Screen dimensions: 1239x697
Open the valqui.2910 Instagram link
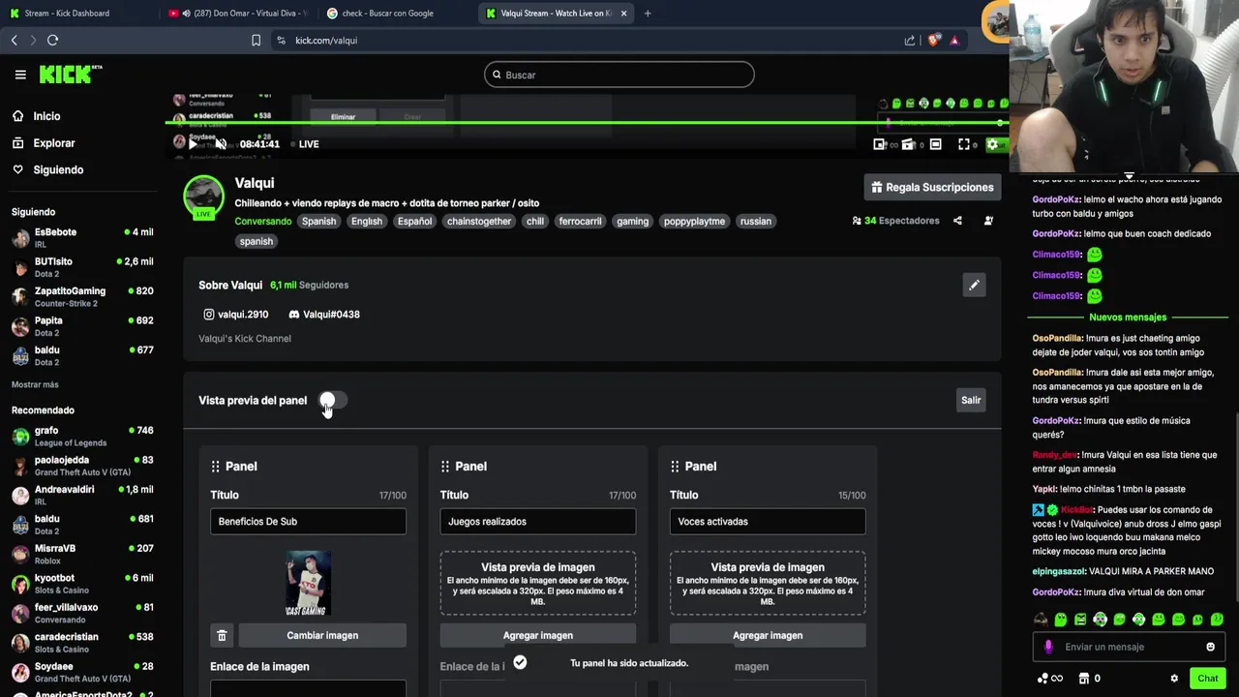[x=235, y=315]
